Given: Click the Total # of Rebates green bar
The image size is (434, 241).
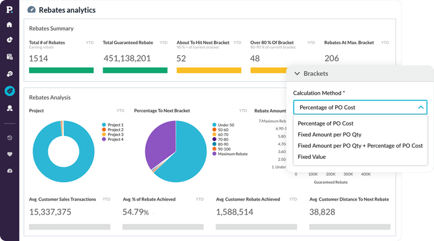Looking at the screenshot, I should [x=61, y=70].
